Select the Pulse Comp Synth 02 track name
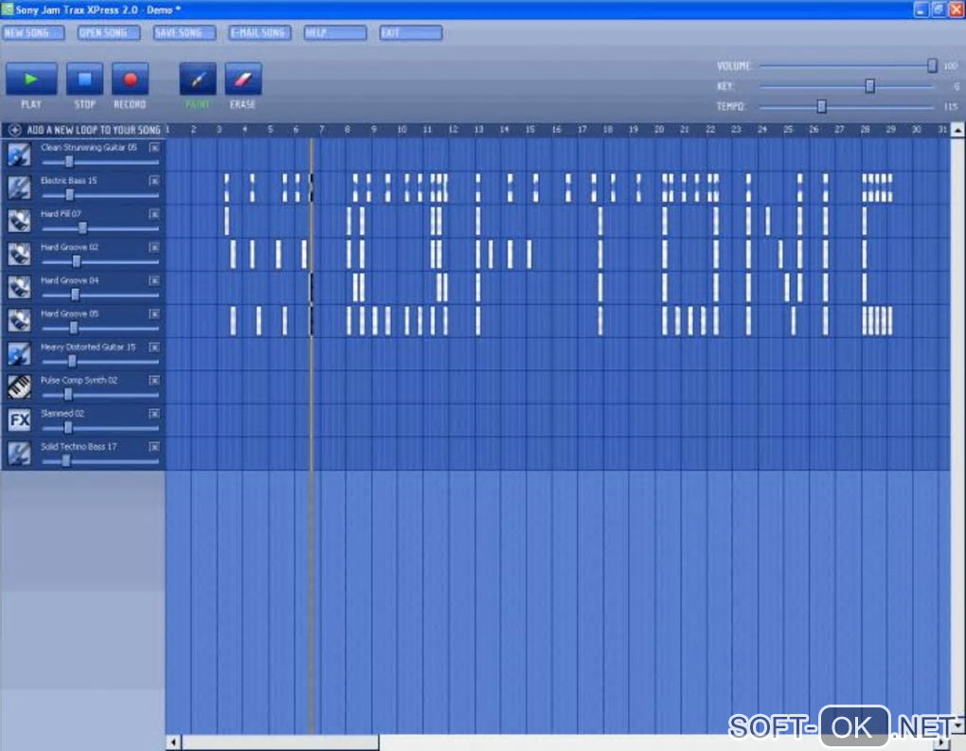Image resolution: width=966 pixels, height=751 pixels. pyautogui.click(x=79, y=380)
